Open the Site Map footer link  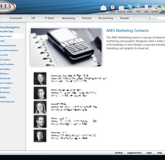119,153
